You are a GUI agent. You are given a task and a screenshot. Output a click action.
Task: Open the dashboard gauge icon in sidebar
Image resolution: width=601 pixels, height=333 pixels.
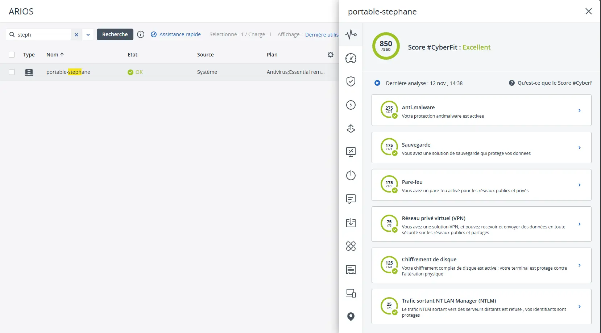pos(351,58)
